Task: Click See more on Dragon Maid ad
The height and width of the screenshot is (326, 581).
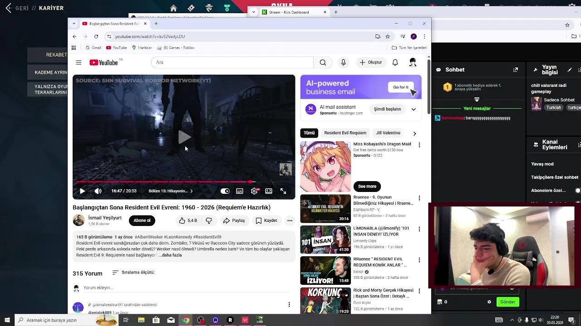Action: (367, 187)
